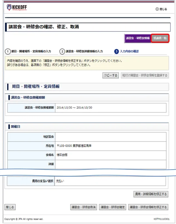
Task: Click the page code KSTM1110301
Action: (x=161, y=219)
